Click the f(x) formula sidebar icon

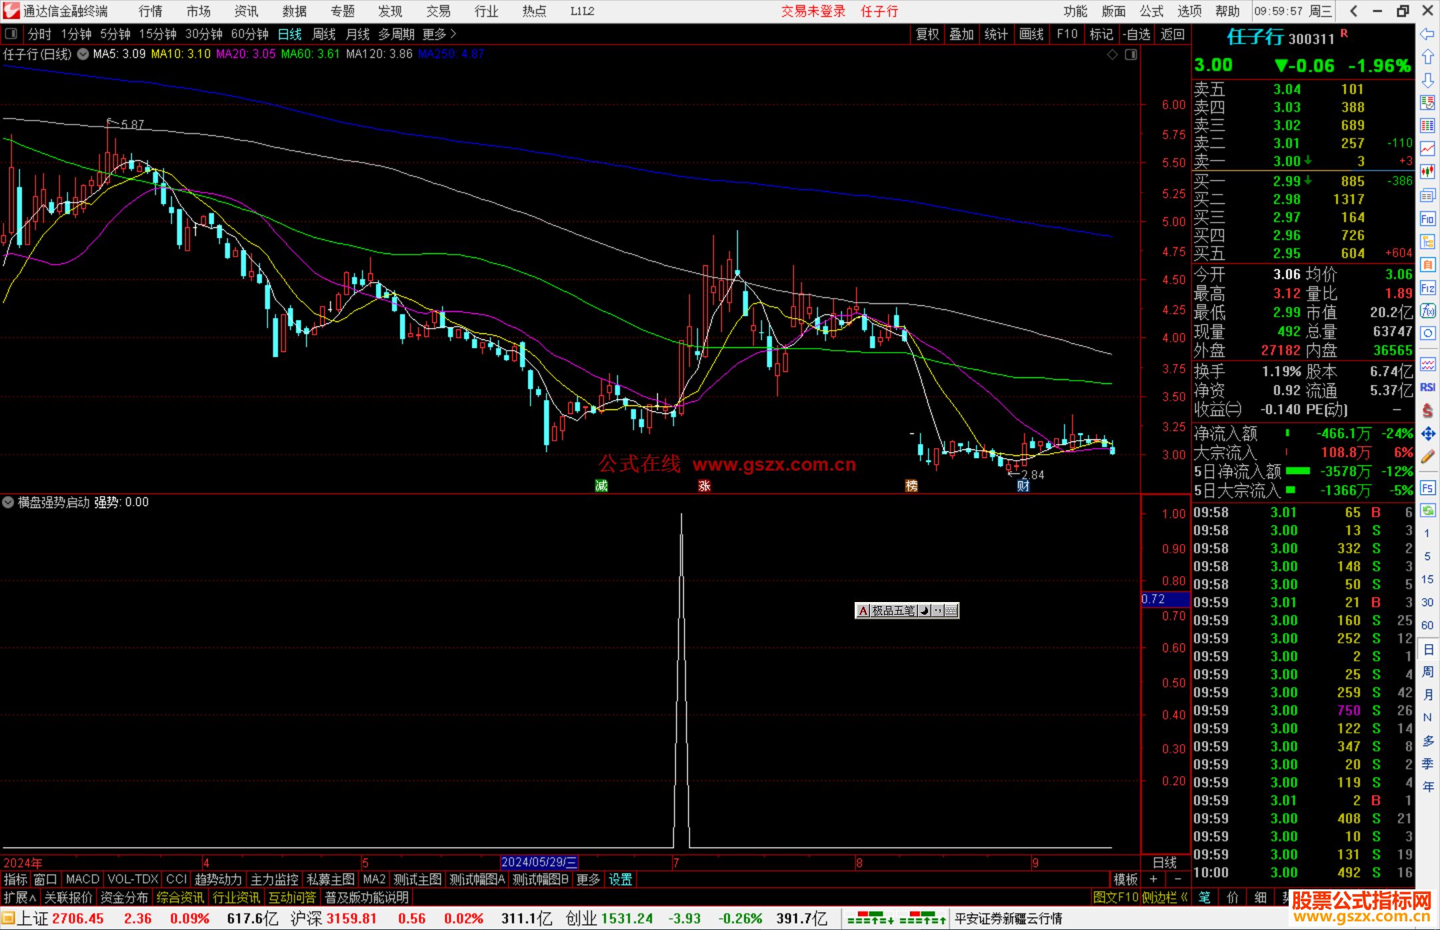[1427, 311]
